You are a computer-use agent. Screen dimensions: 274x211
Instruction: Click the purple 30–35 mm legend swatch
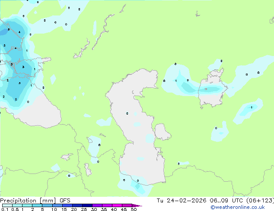click(97, 205)
